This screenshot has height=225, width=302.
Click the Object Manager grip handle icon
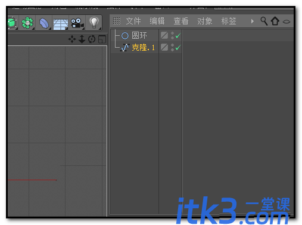pyautogui.click(x=117, y=21)
